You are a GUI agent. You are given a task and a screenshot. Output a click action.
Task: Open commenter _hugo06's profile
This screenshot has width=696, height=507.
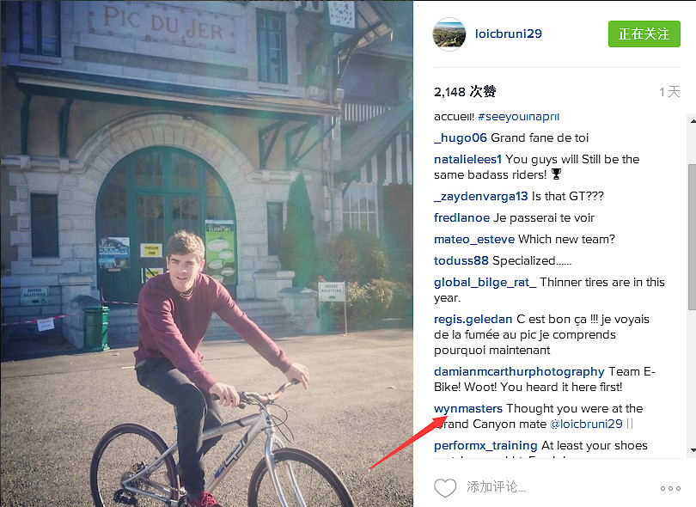click(x=461, y=137)
